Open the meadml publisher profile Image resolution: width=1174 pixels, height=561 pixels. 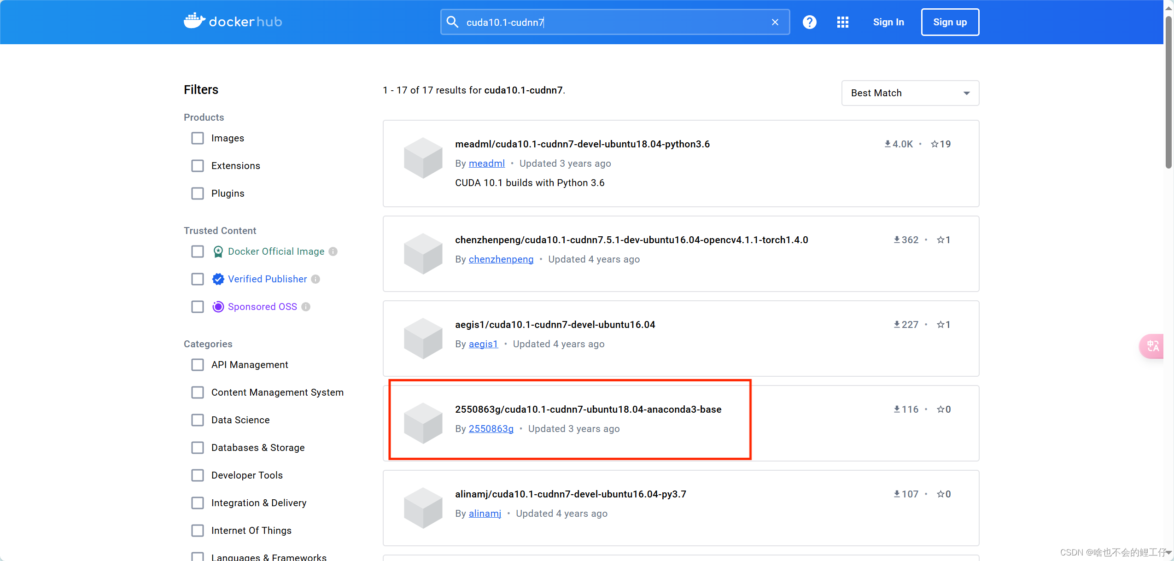click(486, 163)
